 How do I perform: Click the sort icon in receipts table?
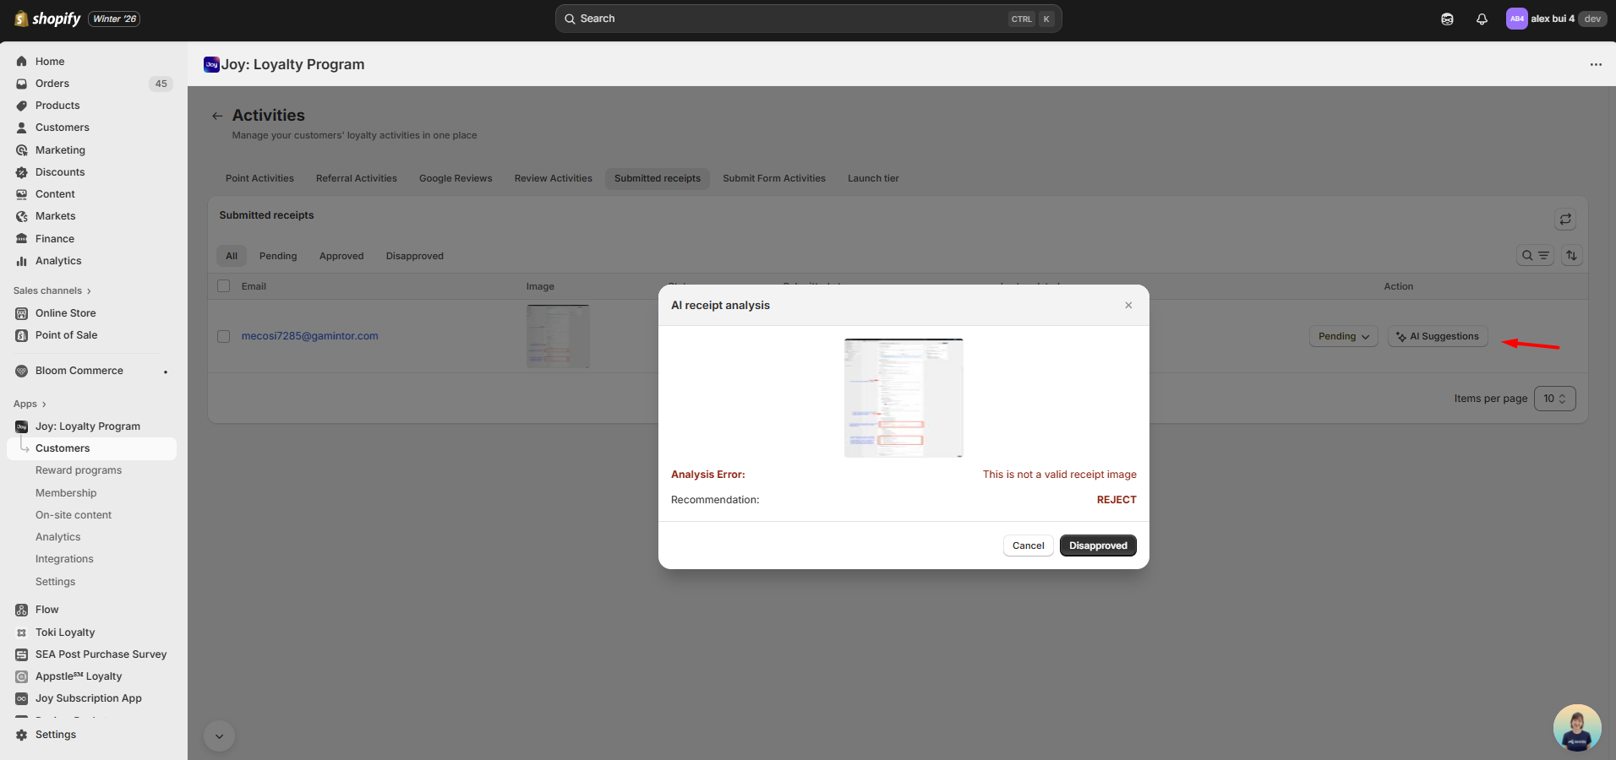coord(1571,256)
